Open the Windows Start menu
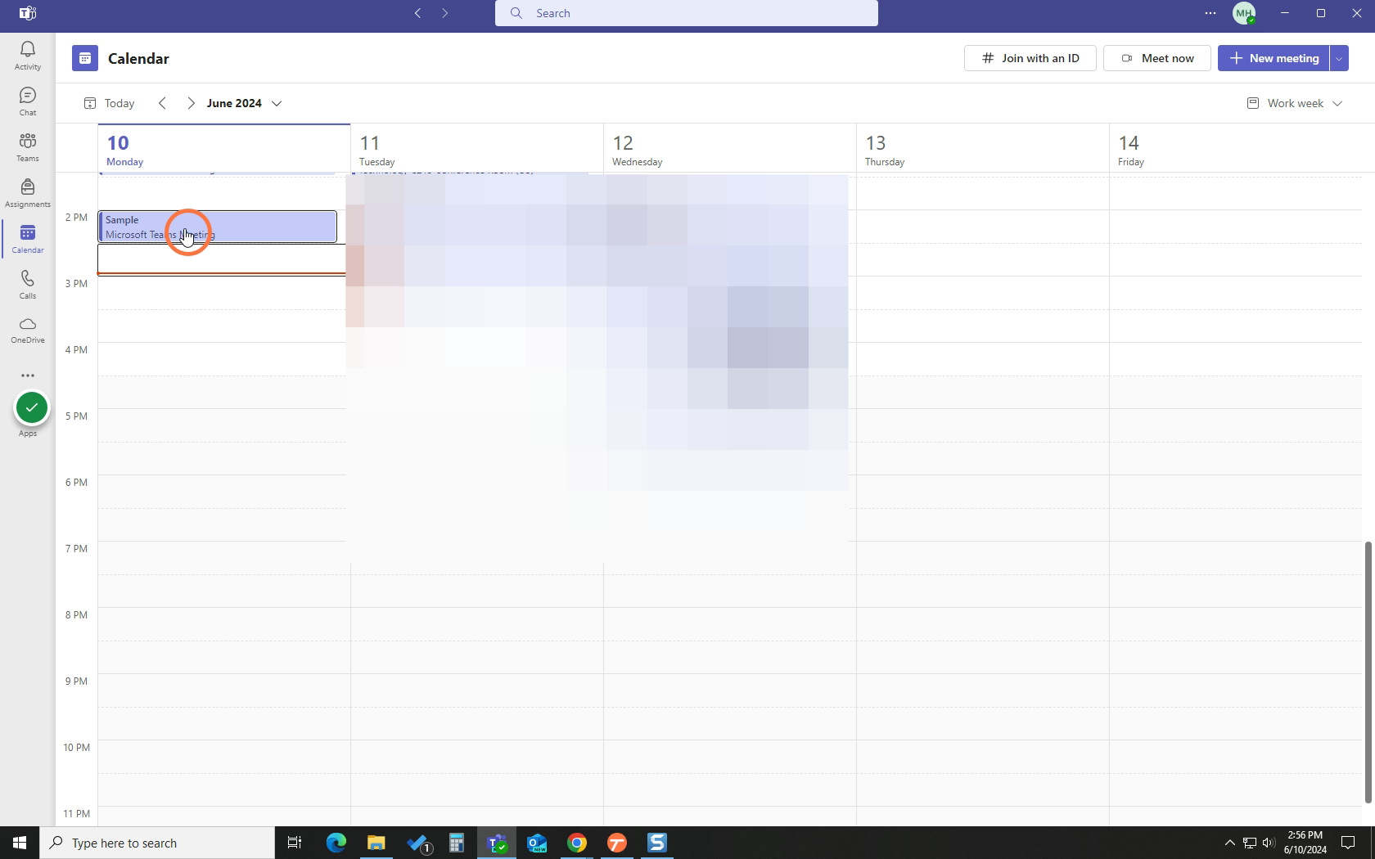 (x=20, y=843)
